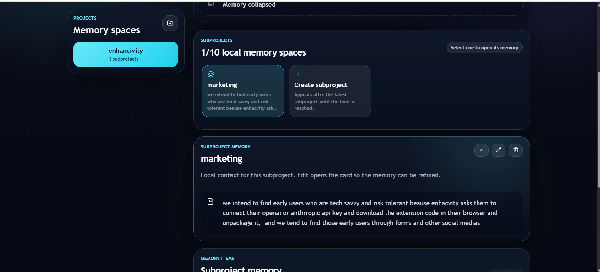The height and width of the screenshot is (272, 600).
Task: Click 'Local context for this subproject' description
Action: click(x=321, y=175)
